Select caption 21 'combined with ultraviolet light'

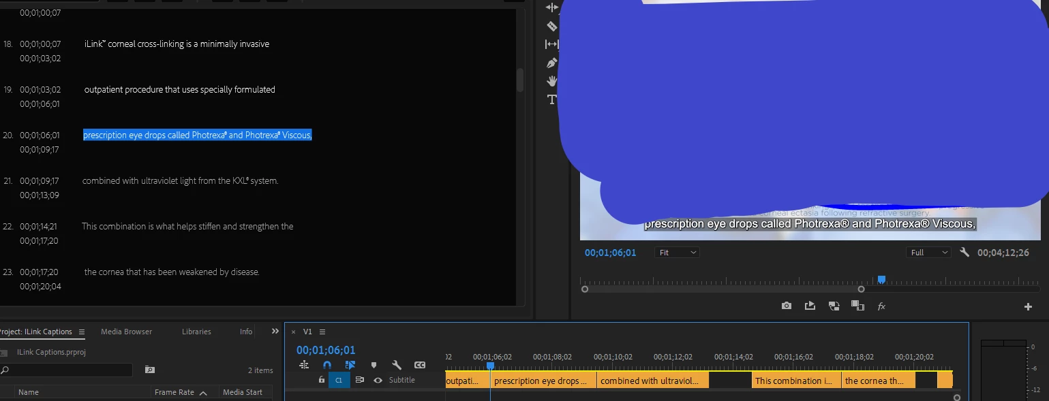click(181, 180)
